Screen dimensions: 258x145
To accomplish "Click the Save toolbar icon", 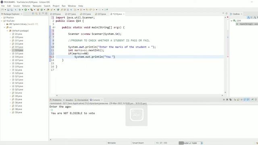I will [8, 10].
